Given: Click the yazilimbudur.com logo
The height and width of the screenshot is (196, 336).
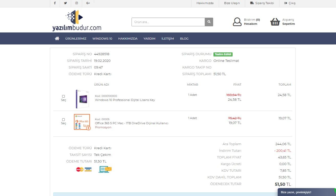Looking at the screenshot, I should pos(77,21).
